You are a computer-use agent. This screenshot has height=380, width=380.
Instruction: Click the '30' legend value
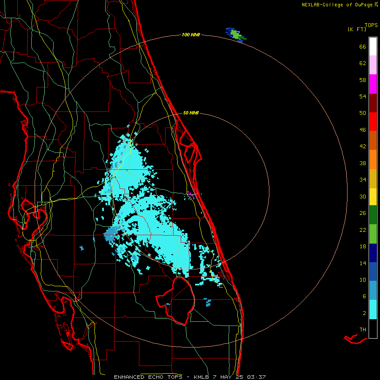(x=363, y=196)
